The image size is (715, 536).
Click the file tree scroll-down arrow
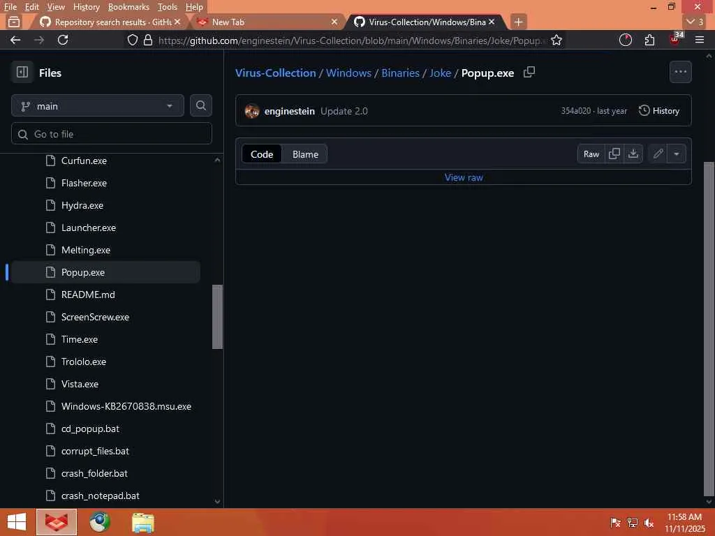pyautogui.click(x=218, y=501)
